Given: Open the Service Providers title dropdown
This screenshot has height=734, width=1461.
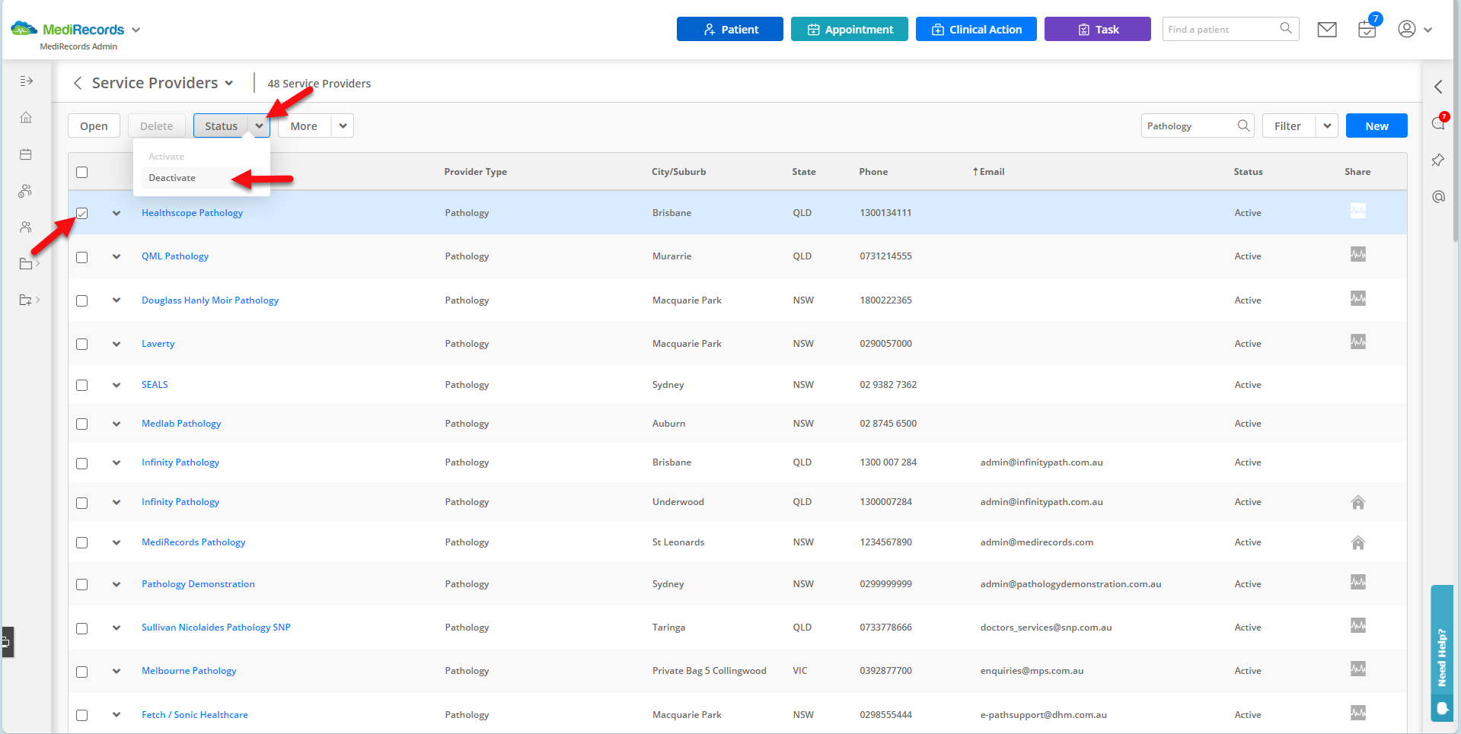Looking at the screenshot, I should coord(228,83).
